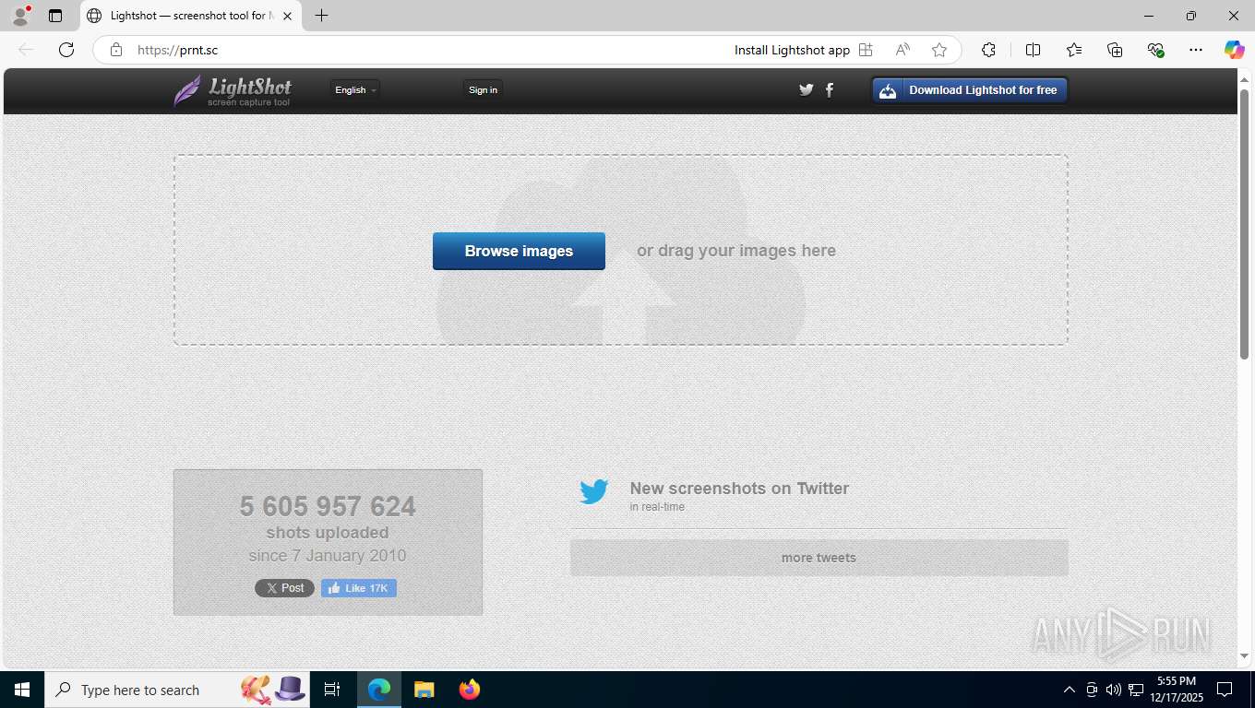Click the Sign in link
1255x708 pixels.
(x=483, y=89)
